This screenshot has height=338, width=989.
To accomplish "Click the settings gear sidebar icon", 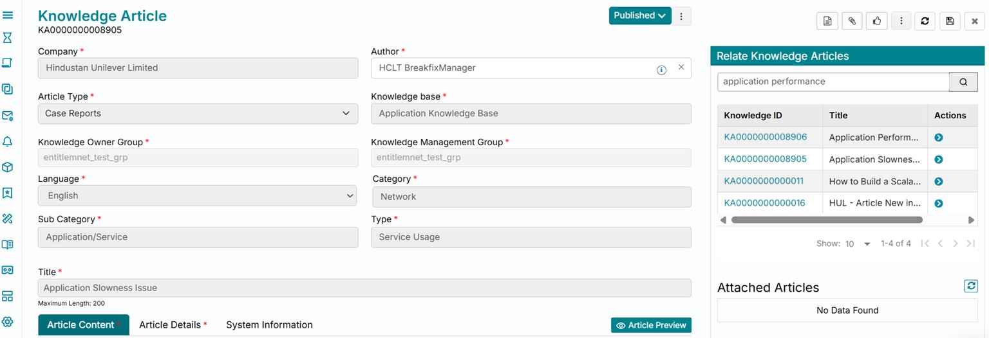I will (x=8, y=322).
